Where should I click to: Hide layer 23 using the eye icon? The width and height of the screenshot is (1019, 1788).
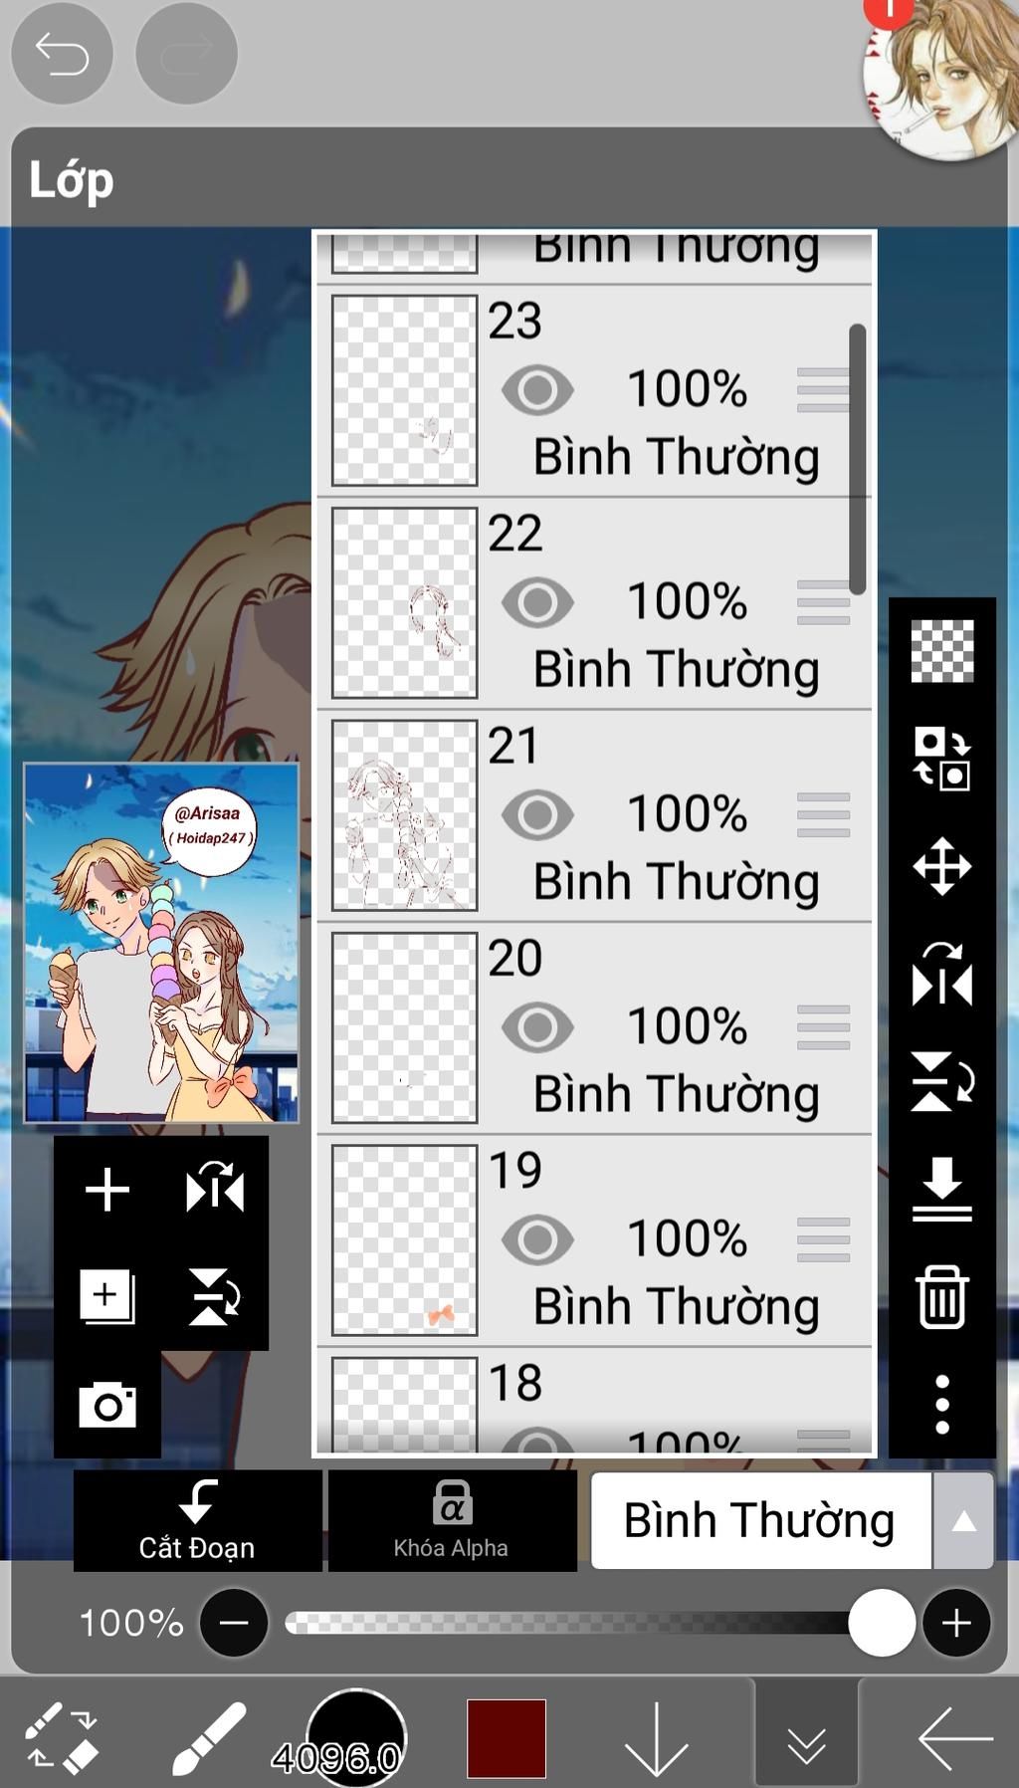[x=537, y=390]
